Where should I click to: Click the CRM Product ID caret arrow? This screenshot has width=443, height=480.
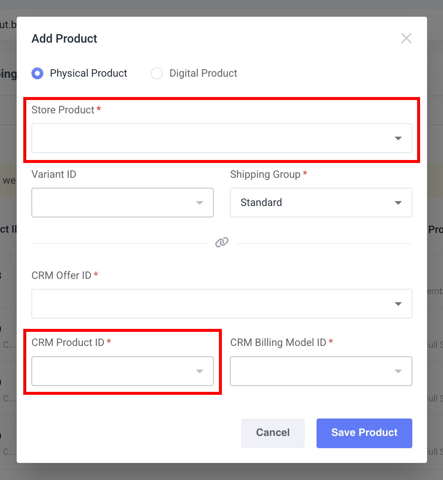click(200, 371)
